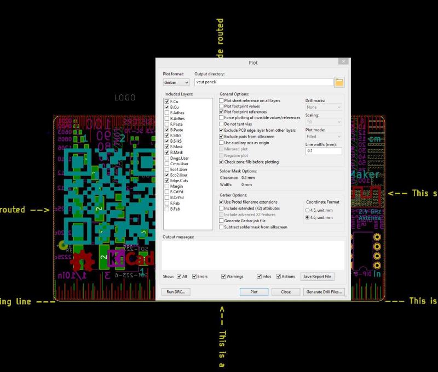The width and height of the screenshot is (438, 372).
Task: Click the Plot button
Action: tap(254, 292)
